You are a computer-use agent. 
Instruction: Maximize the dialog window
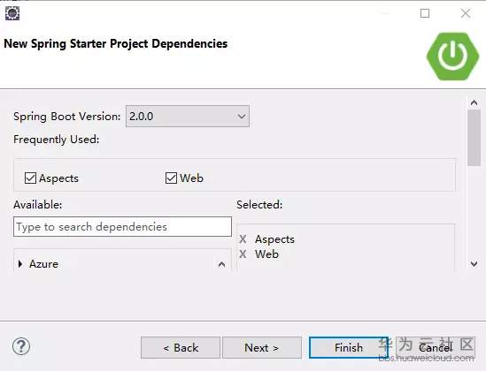click(425, 13)
